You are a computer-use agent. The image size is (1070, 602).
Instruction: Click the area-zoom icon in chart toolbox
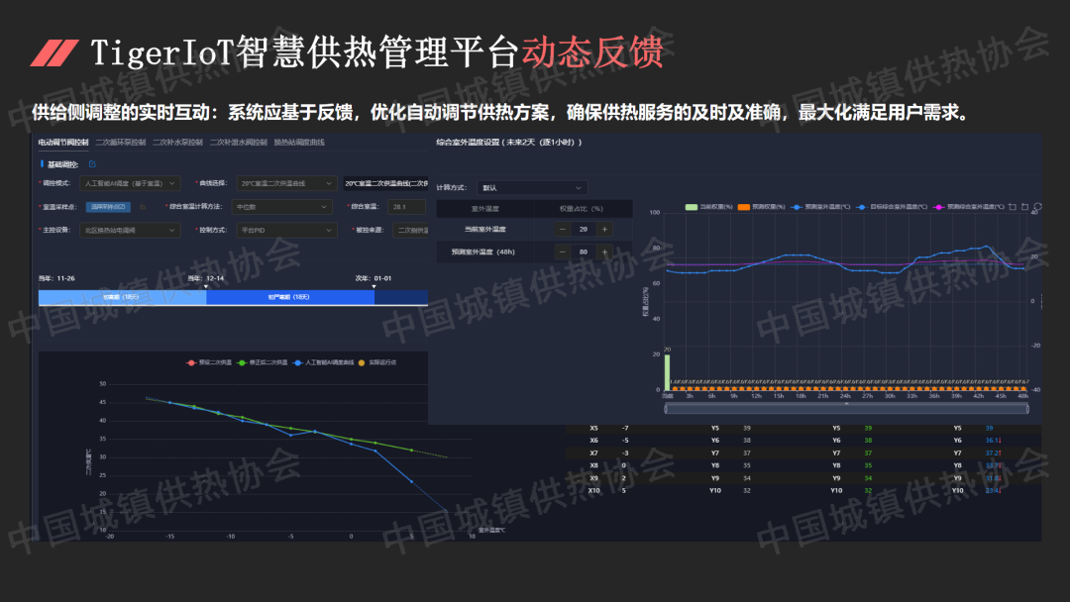(1013, 207)
